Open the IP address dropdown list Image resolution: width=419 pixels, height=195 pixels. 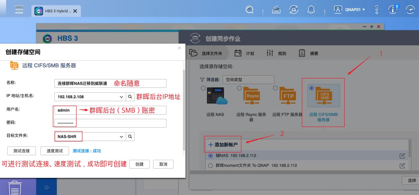tap(121, 96)
